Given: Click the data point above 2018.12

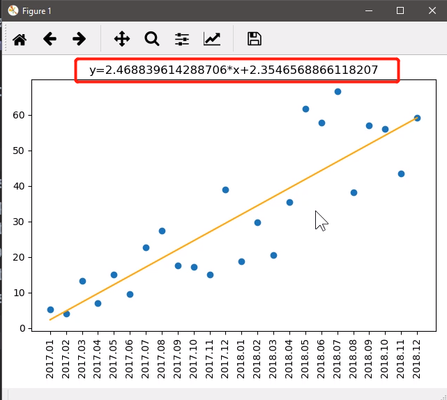Looking at the screenshot, I should point(417,118).
